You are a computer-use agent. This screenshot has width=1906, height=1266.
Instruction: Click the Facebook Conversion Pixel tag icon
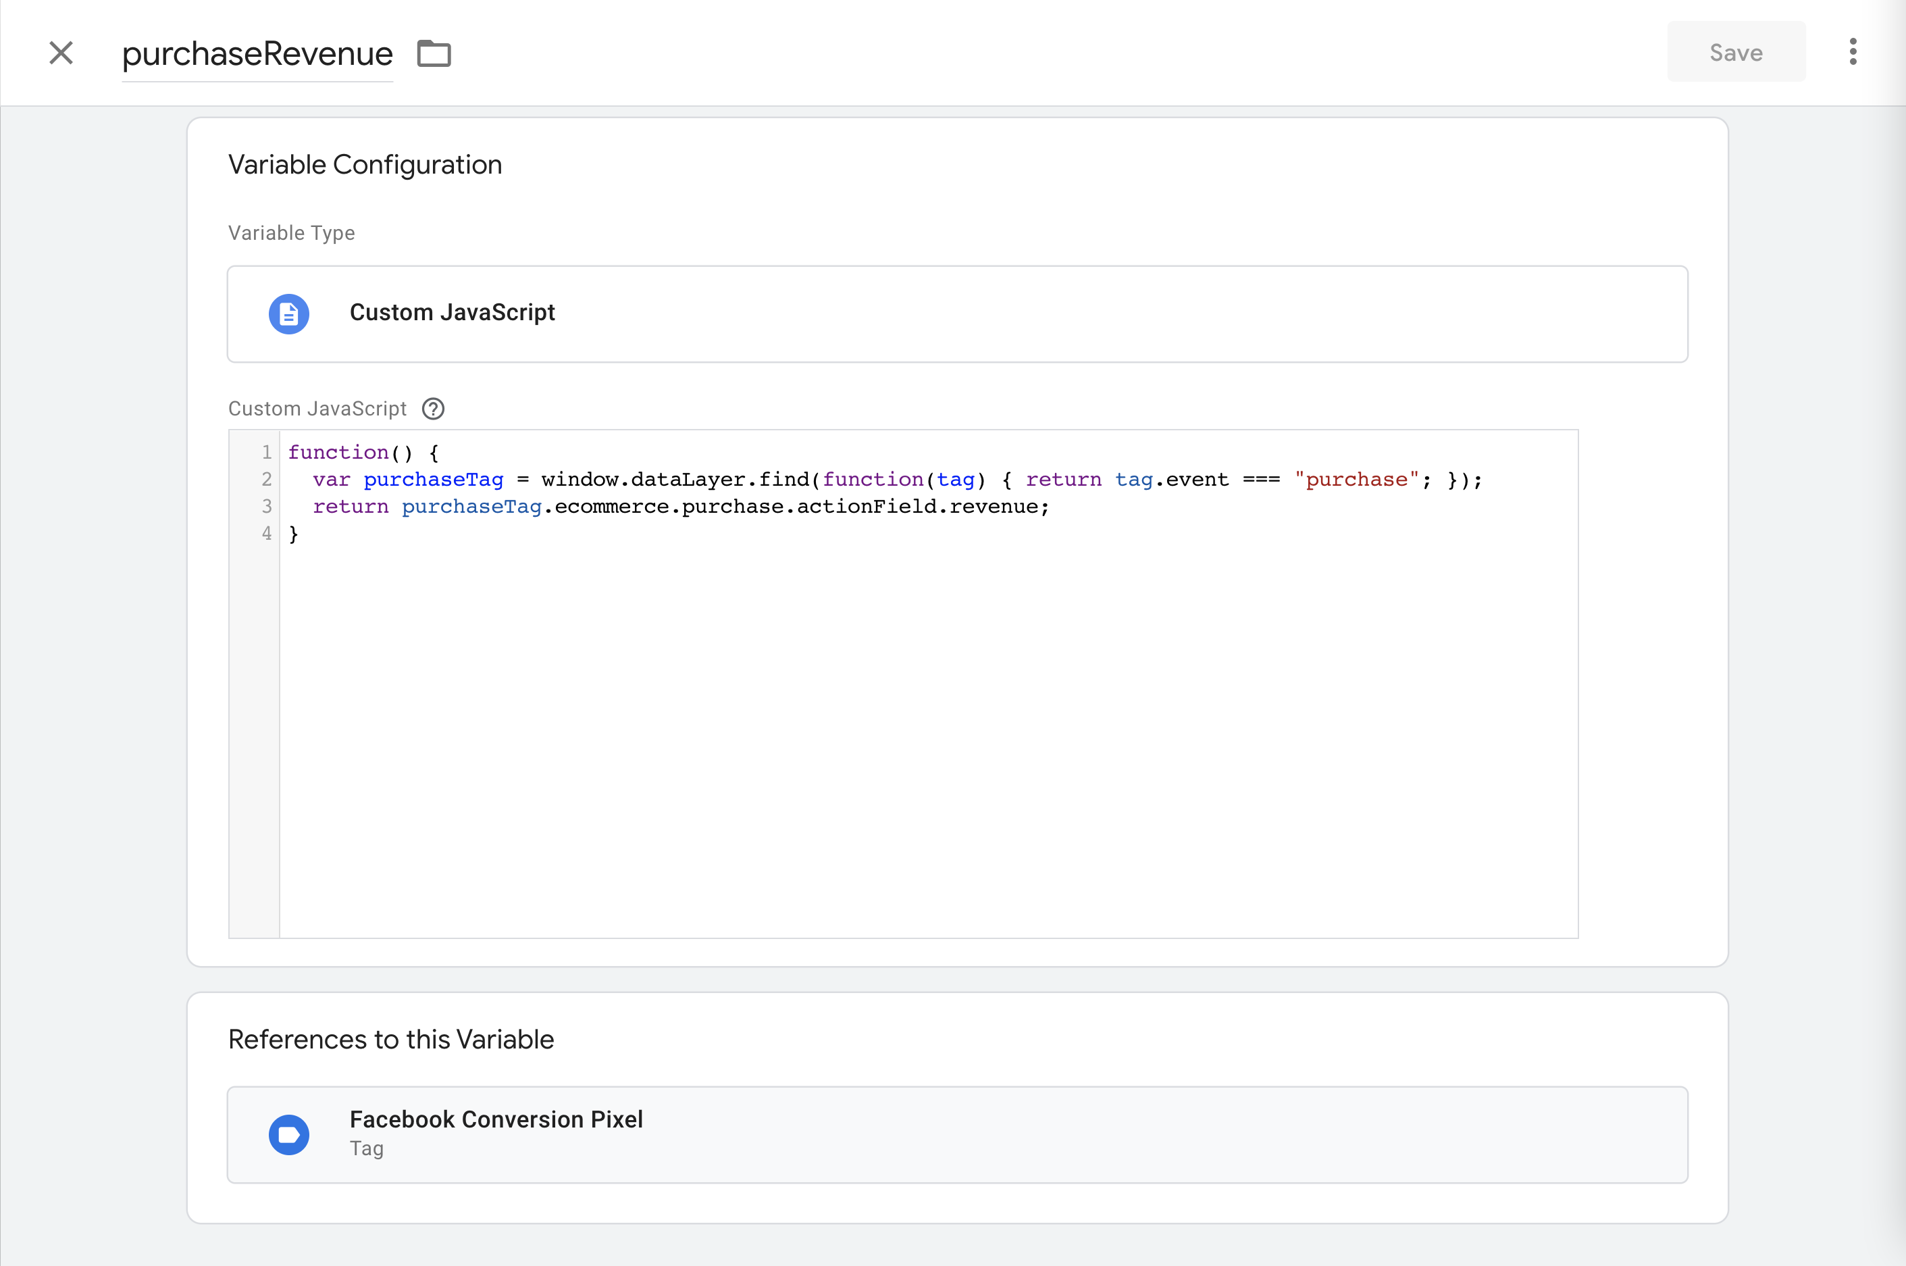click(x=289, y=1134)
